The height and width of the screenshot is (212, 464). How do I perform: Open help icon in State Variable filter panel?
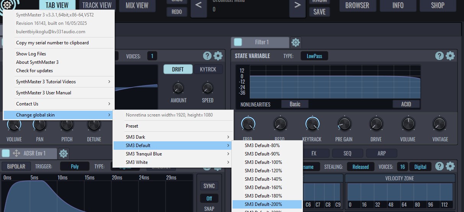pos(440,56)
